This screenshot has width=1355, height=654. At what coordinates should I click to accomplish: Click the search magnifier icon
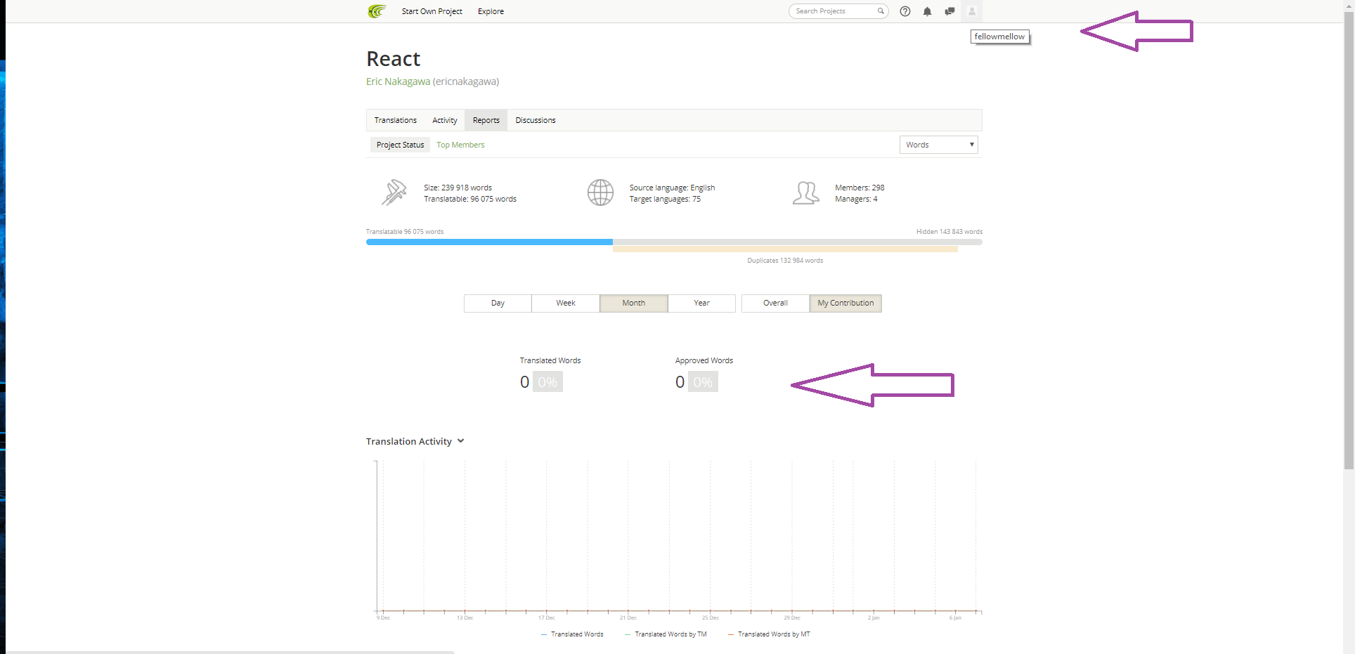pos(881,11)
